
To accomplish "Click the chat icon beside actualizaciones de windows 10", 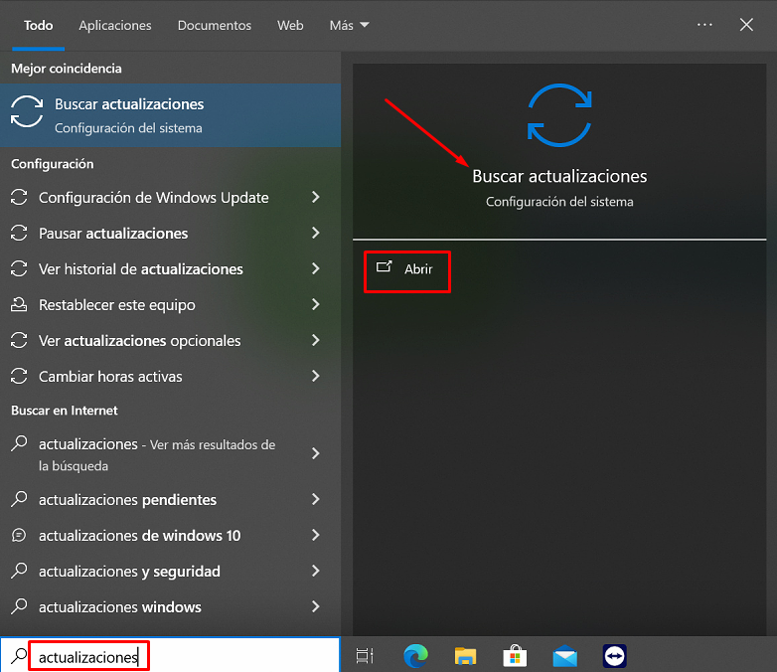I will 19,535.
